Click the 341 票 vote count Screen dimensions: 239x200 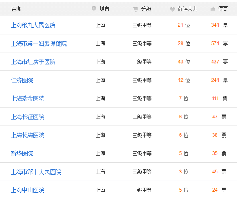coord(219,25)
